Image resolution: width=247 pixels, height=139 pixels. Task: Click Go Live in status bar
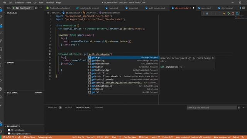(x=143, y=137)
